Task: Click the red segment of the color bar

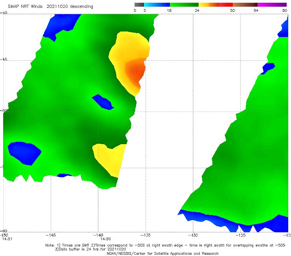Action: 226,5
